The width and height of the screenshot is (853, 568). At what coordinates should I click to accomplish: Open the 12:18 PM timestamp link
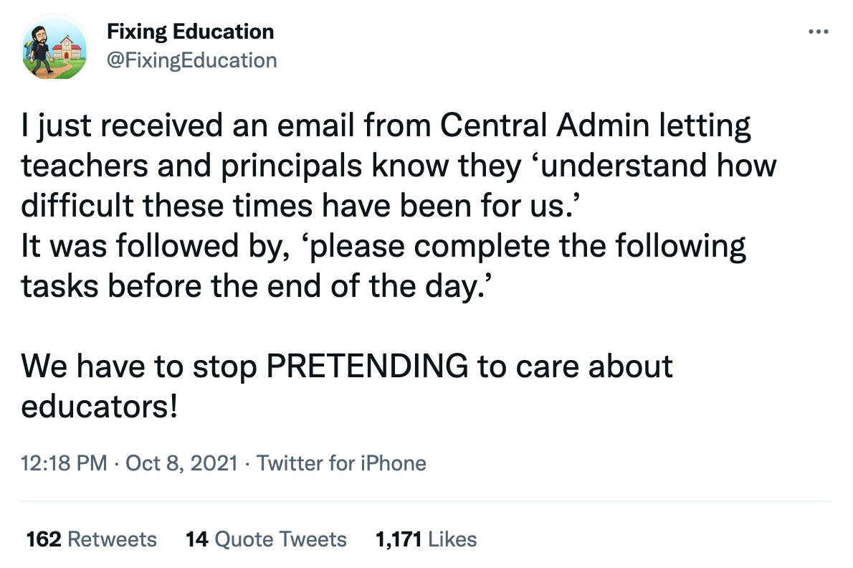[x=64, y=463]
